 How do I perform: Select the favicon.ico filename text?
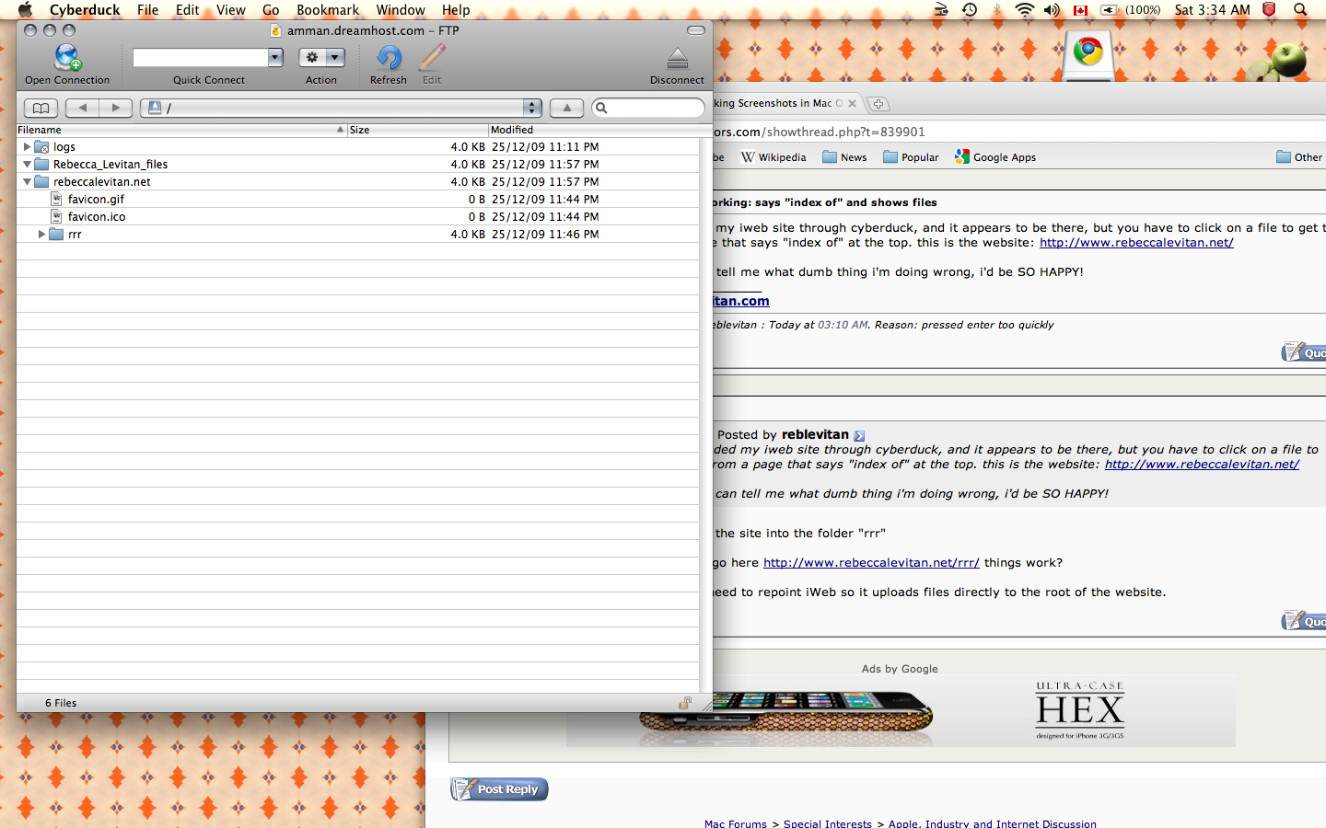tap(97, 217)
